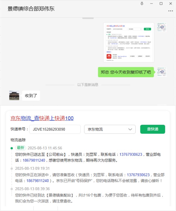Close the chat window
Image resolution: width=176 pixels, height=211 pixels.
[x=170, y=4]
